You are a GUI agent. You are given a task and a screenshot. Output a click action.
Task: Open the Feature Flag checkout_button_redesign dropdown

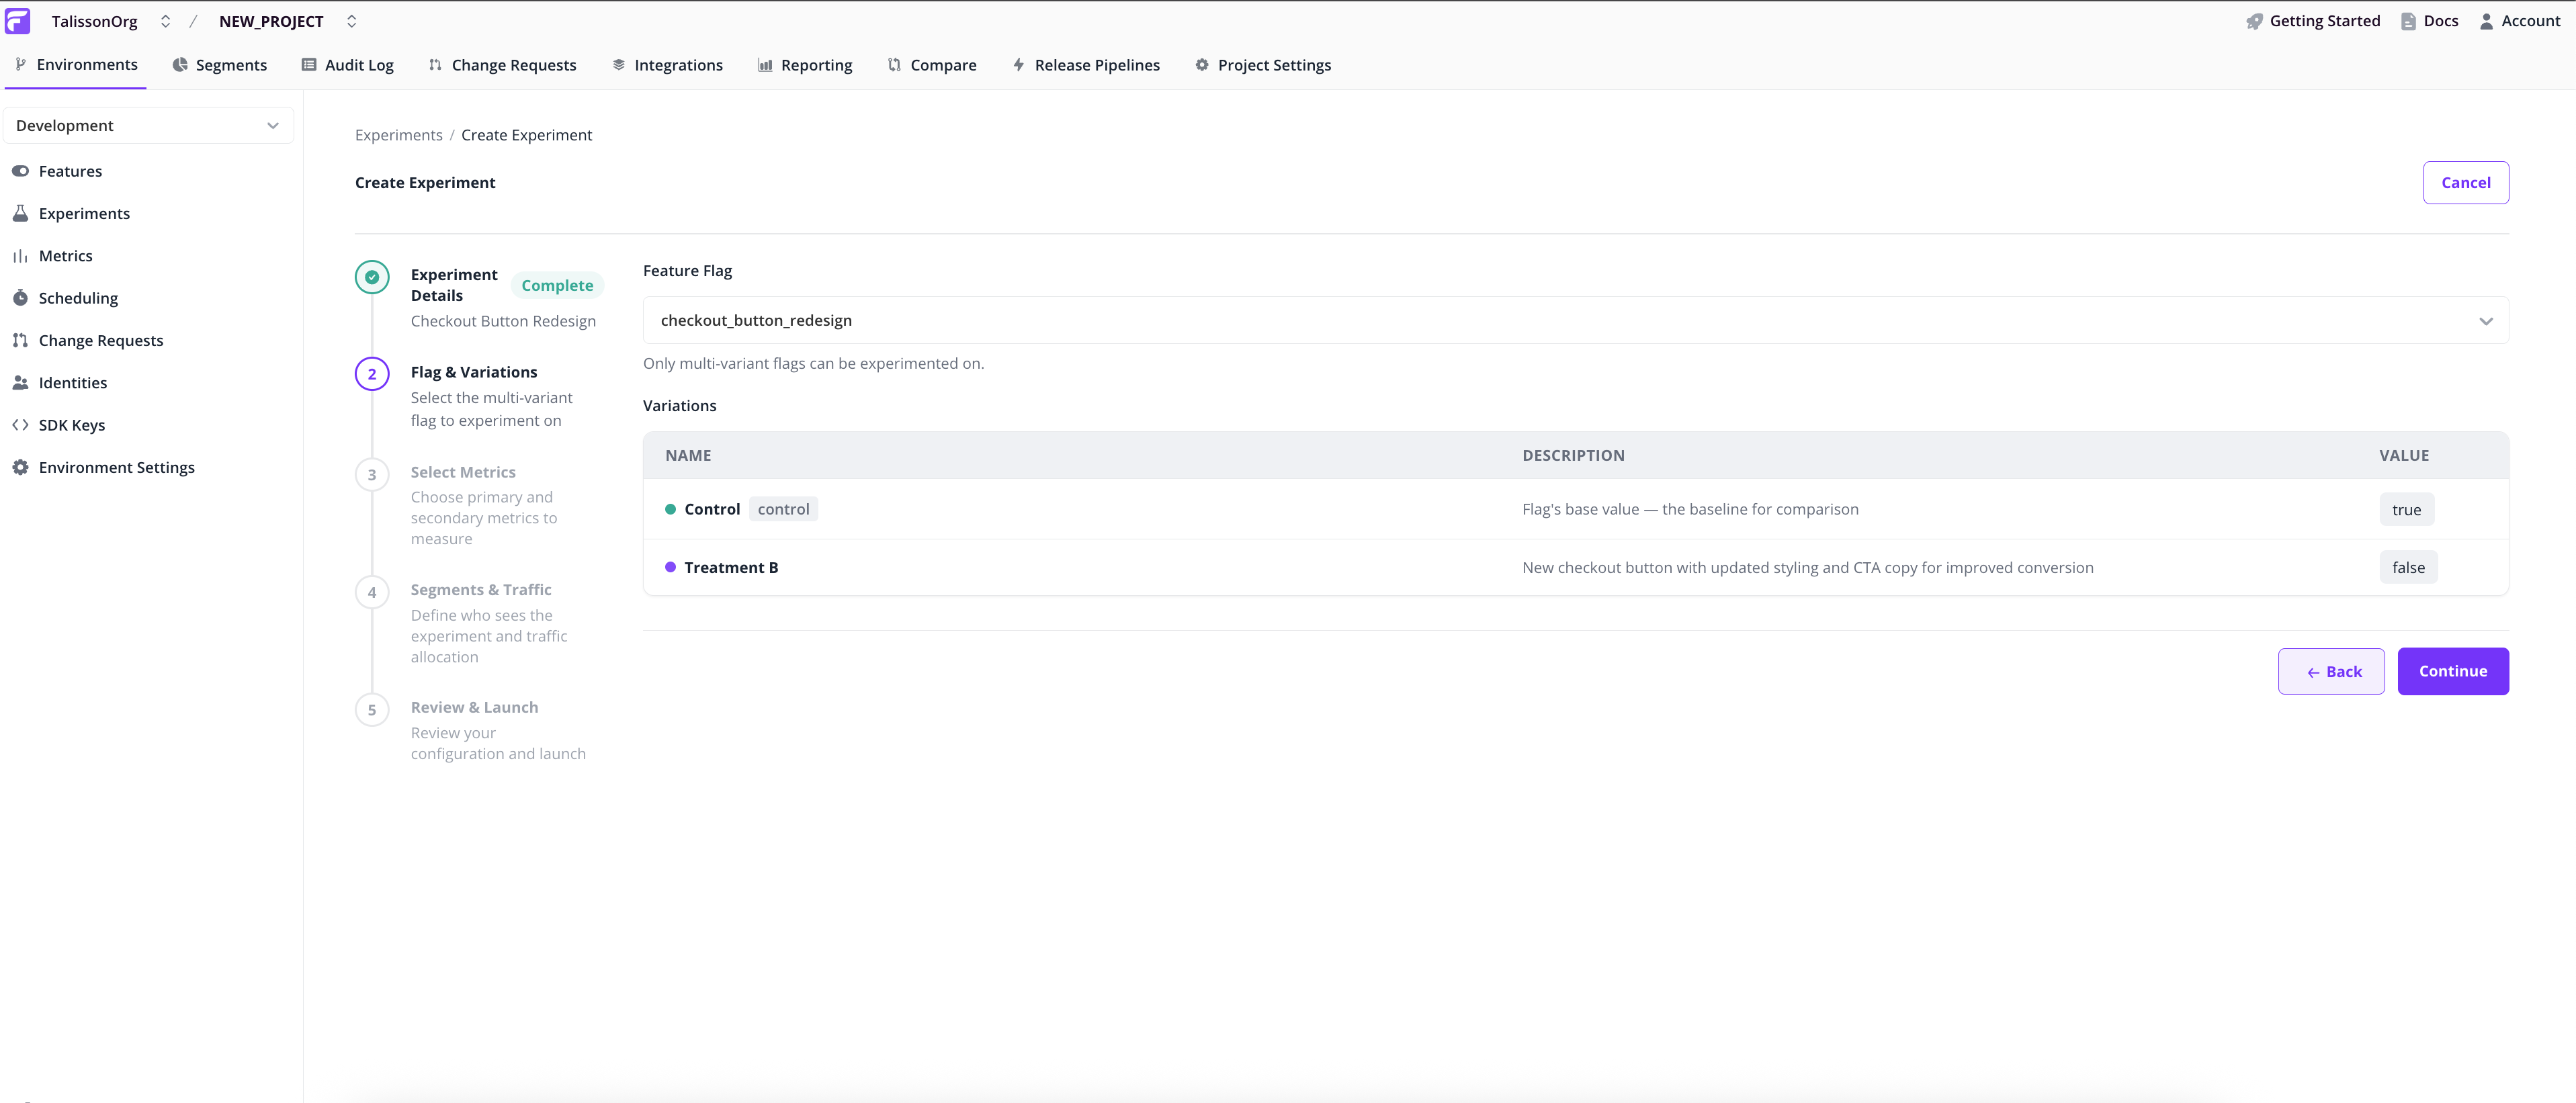tap(1575, 320)
